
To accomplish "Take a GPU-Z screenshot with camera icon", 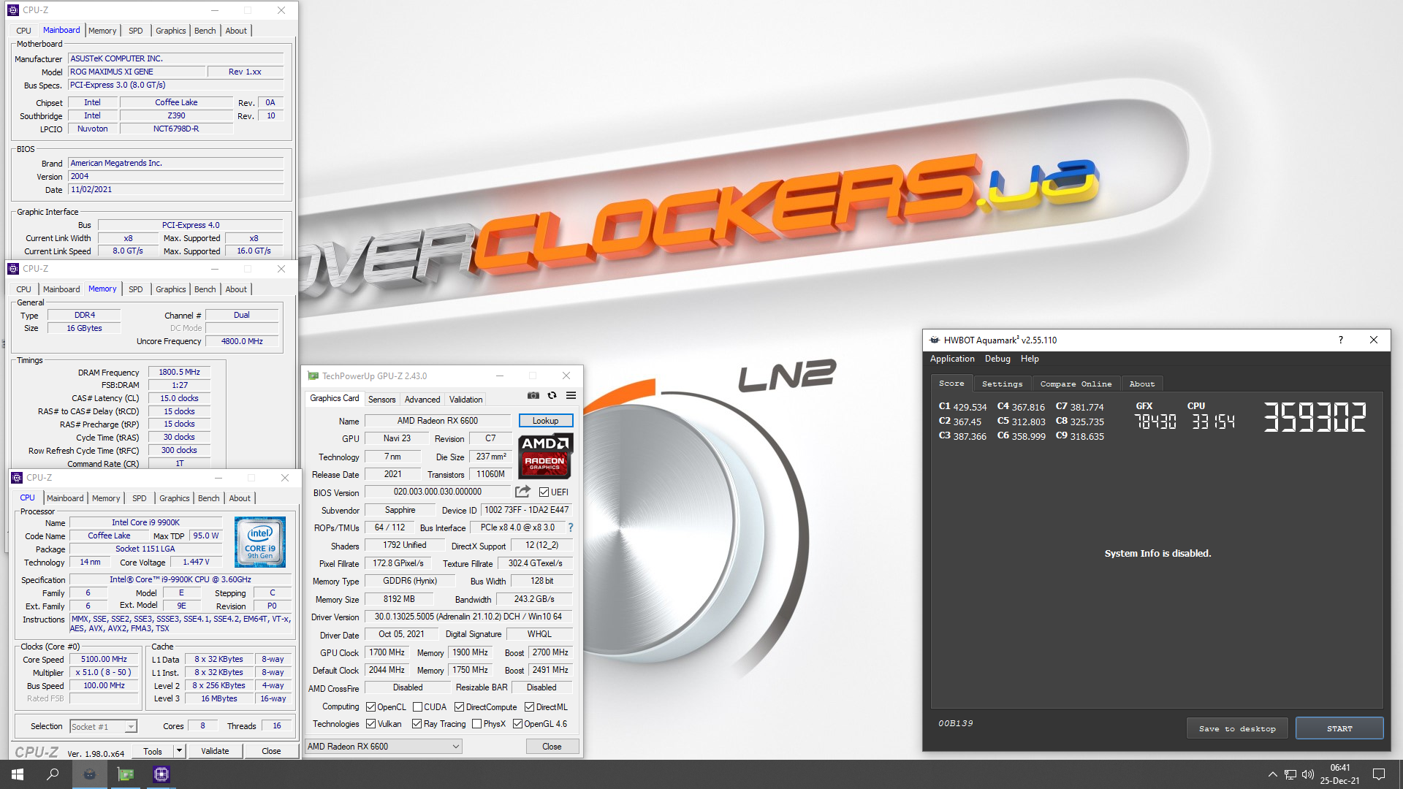I will tap(533, 395).
